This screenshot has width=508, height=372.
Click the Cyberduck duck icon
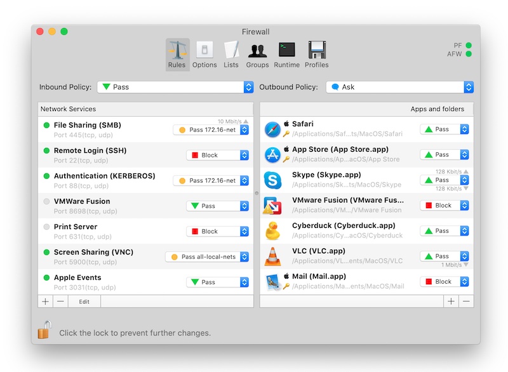(272, 231)
